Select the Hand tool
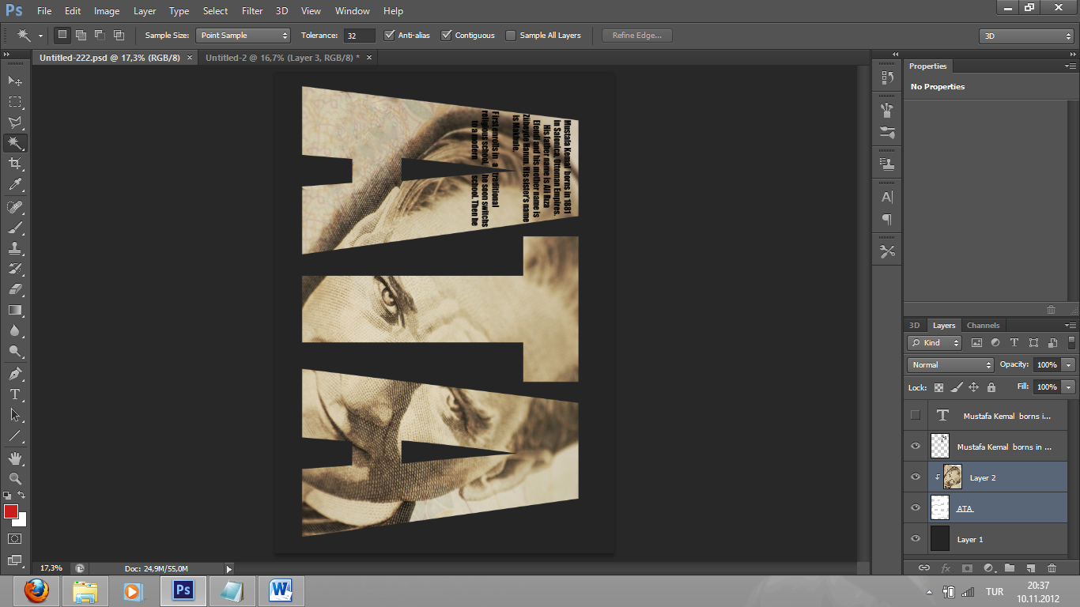This screenshot has width=1080, height=607. point(15,458)
